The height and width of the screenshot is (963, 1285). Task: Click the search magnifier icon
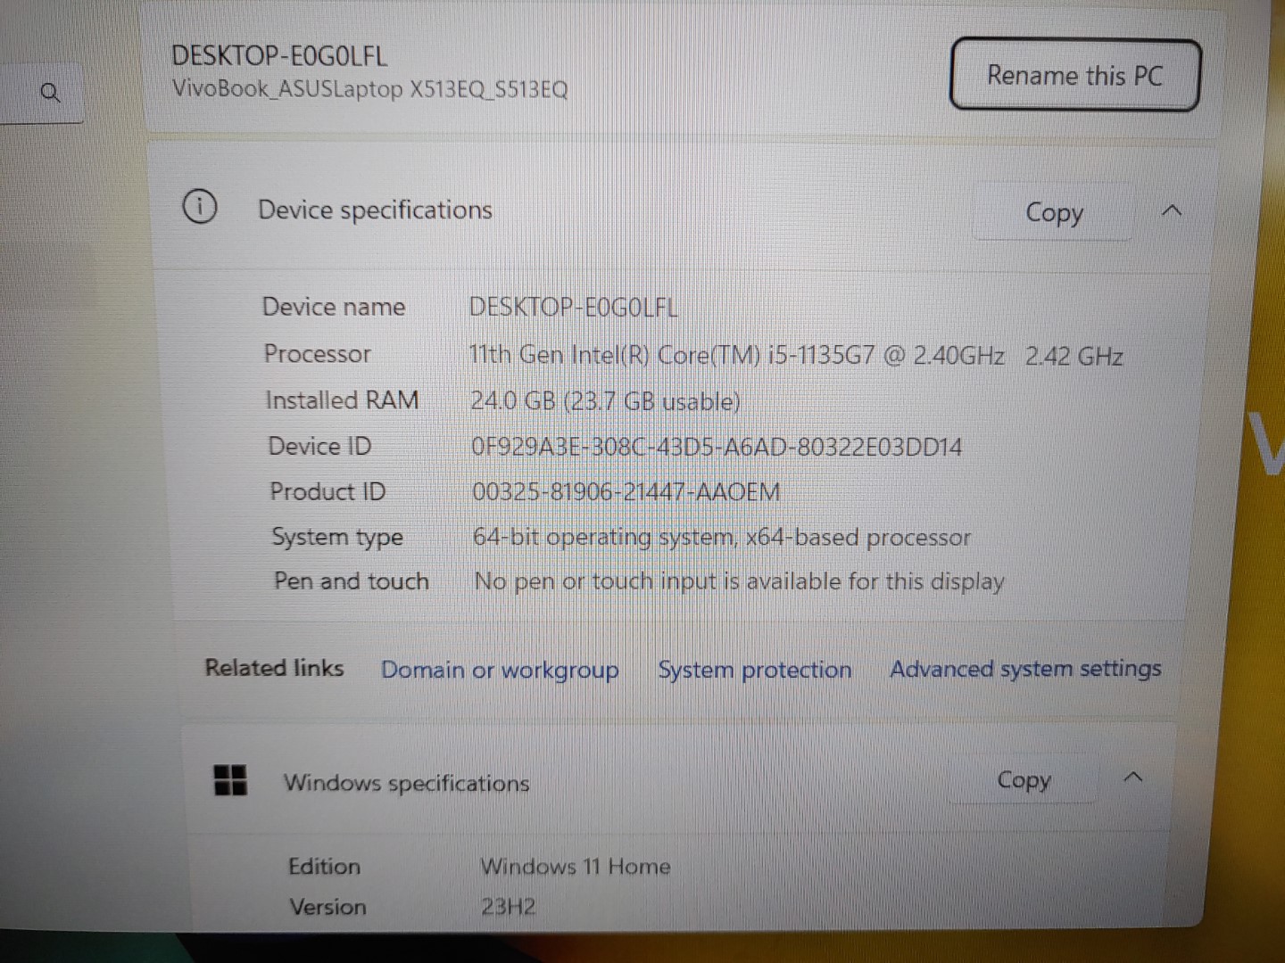[51, 92]
